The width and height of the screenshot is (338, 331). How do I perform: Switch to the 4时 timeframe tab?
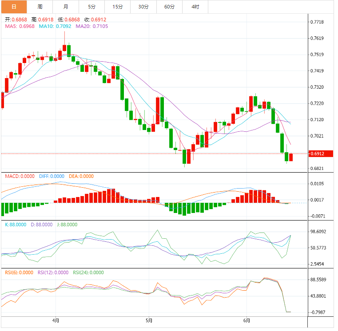[x=195, y=7]
